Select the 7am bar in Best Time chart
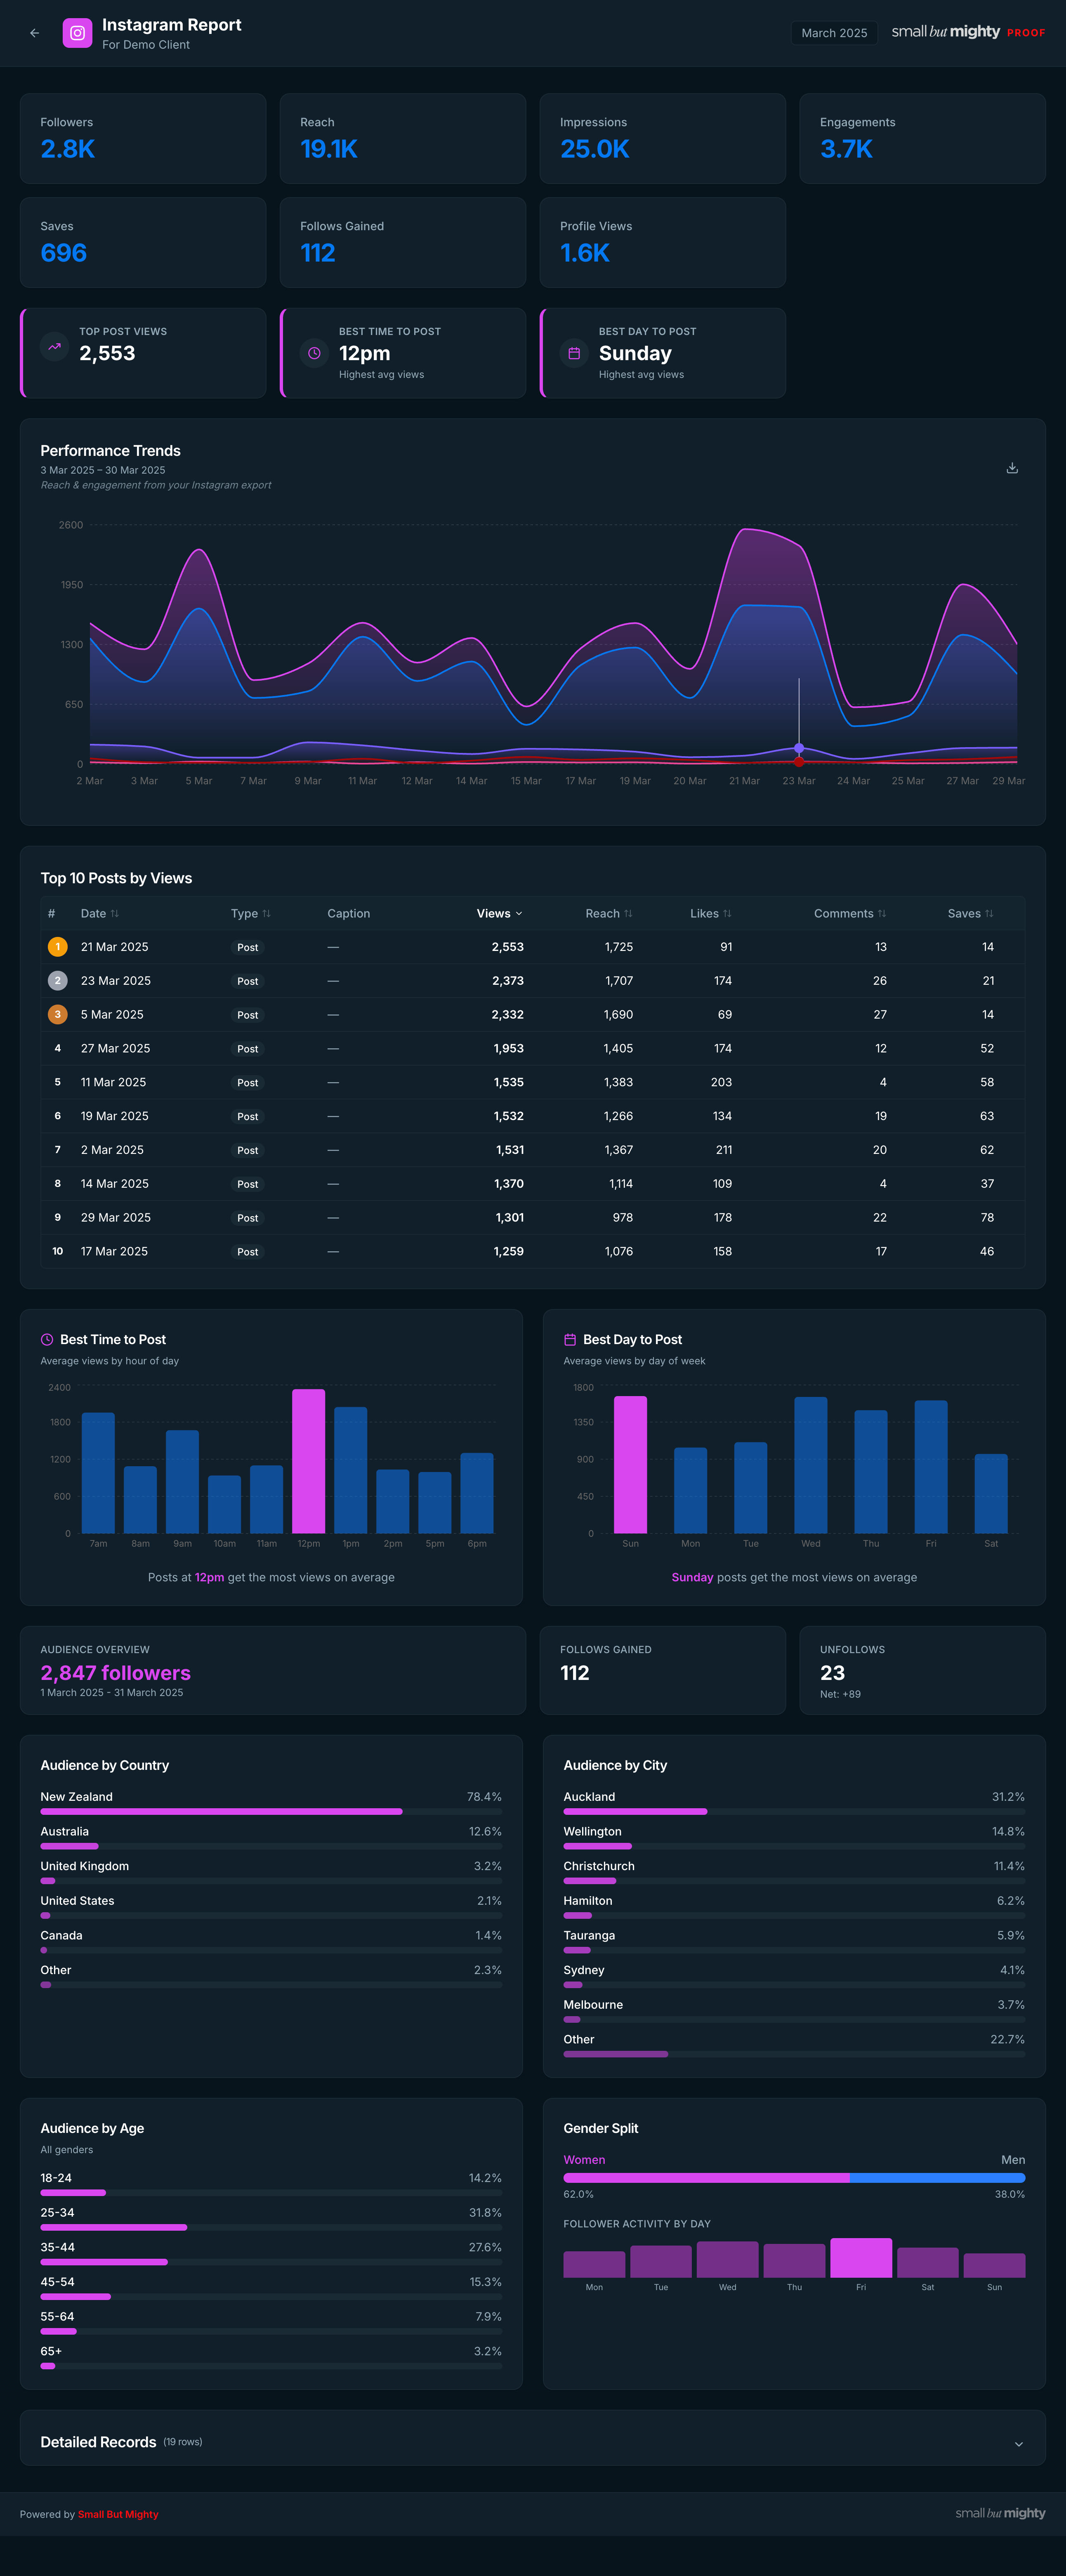Viewport: 1066px width, 2576px height. pyautogui.click(x=98, y=1473)
